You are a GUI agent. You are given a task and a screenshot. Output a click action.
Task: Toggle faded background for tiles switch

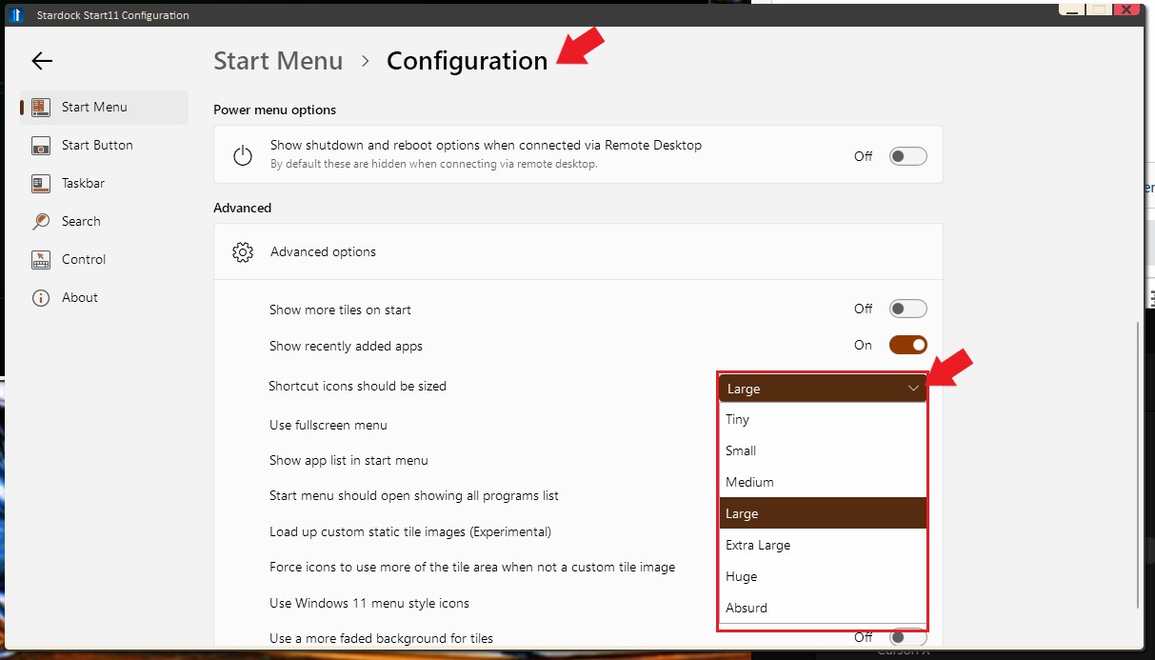(907, 637)
